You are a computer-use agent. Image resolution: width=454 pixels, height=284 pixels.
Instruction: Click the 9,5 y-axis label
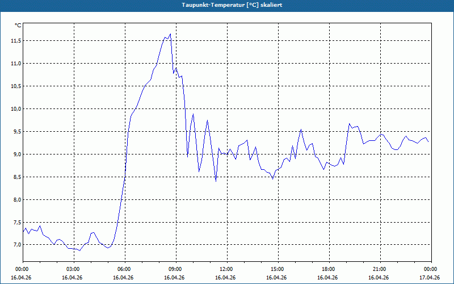point(17,132)
